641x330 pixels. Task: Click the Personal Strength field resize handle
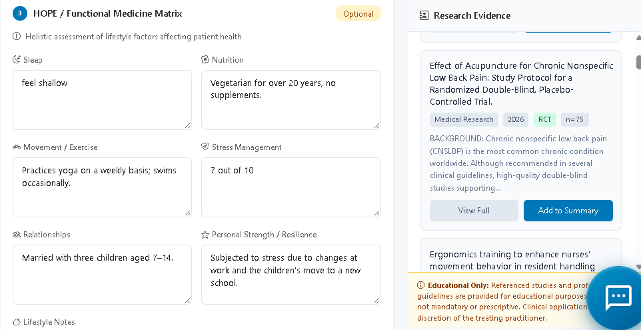(376, 301)
